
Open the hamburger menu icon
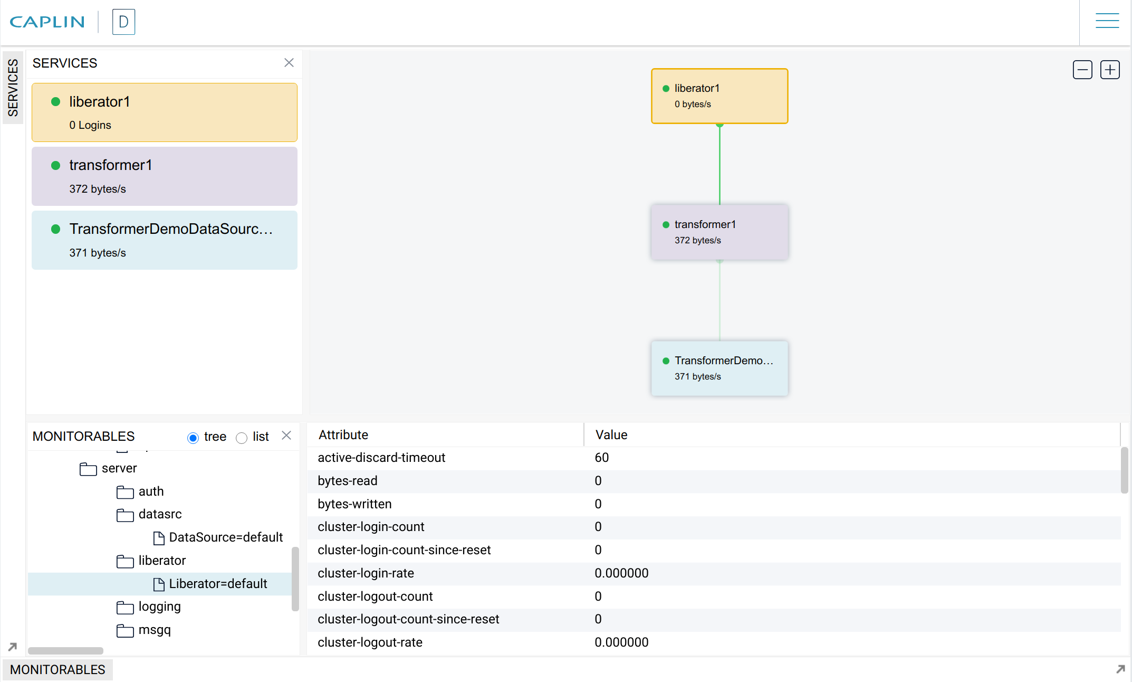click(x=1107, y=21)
